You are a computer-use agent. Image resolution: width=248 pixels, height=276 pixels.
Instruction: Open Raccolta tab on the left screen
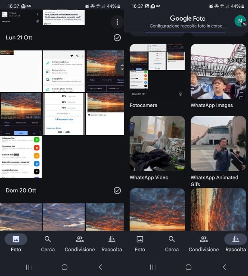(x=111, y=243)
